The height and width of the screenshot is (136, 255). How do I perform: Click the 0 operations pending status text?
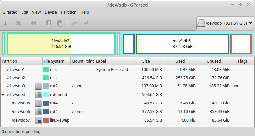click(x=21, y=132)
